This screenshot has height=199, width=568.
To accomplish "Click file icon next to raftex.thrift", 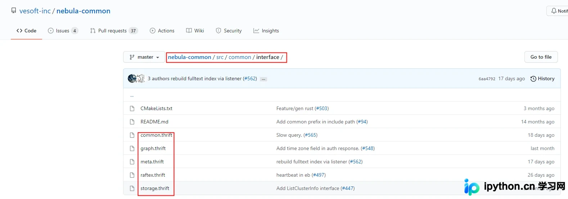I will point(132,175).
